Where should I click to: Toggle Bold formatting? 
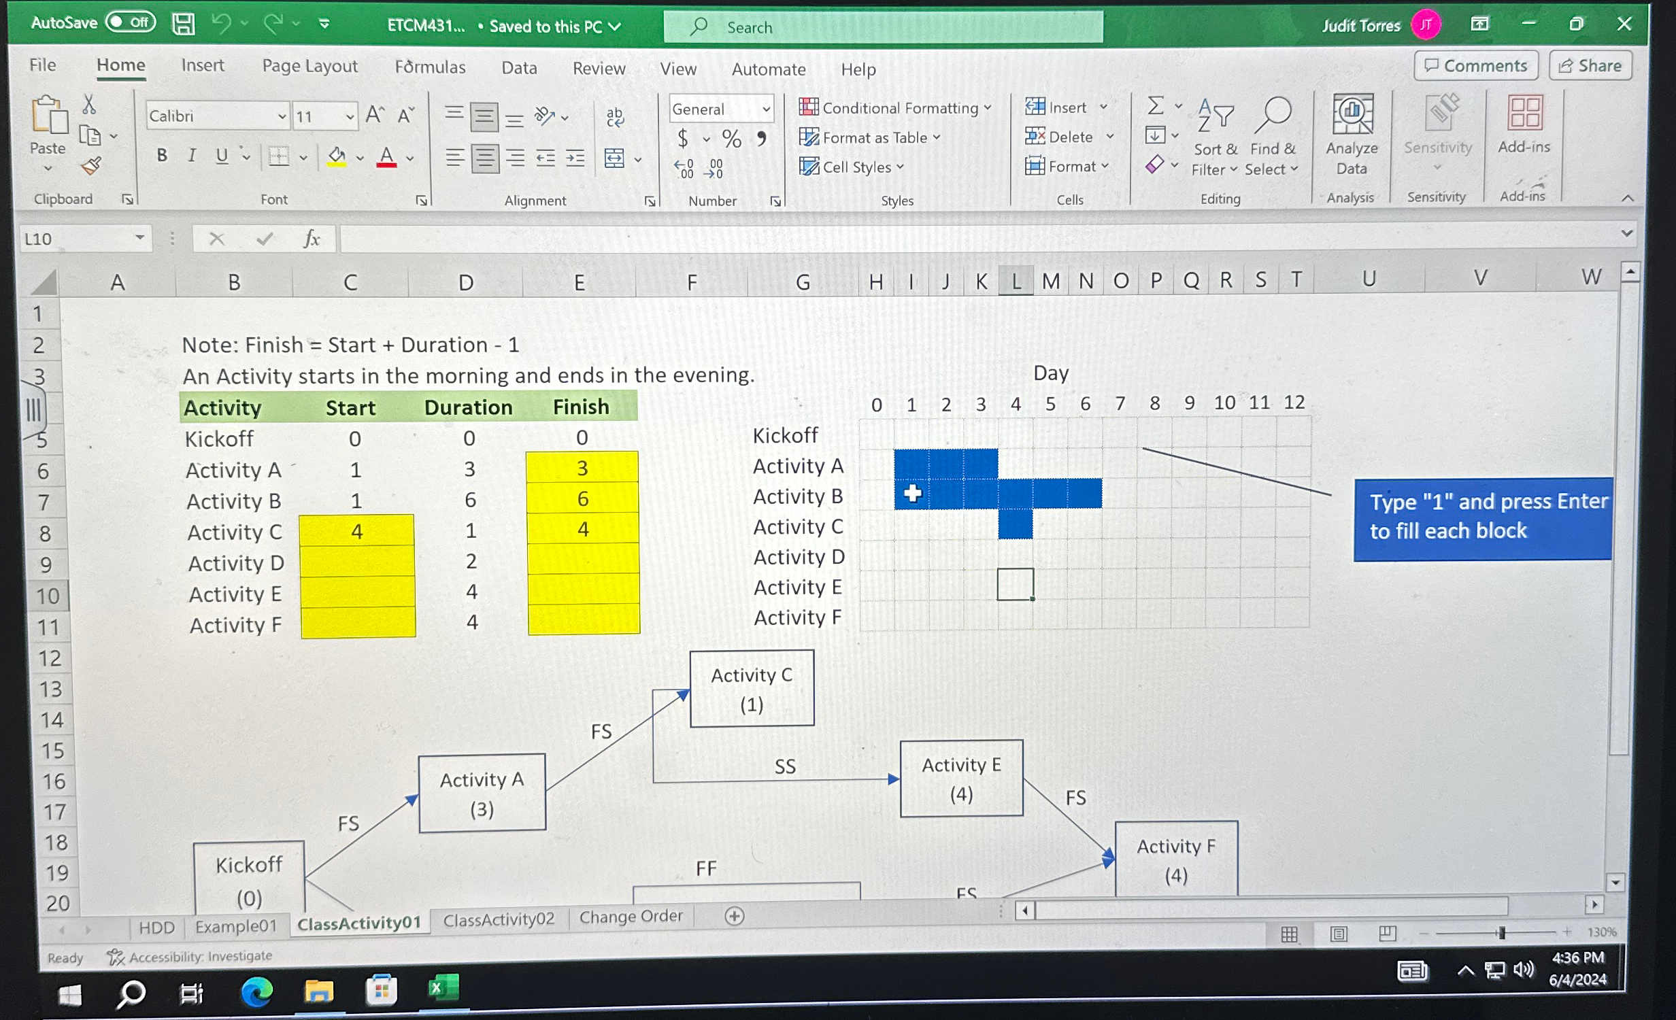coord(162,156)
